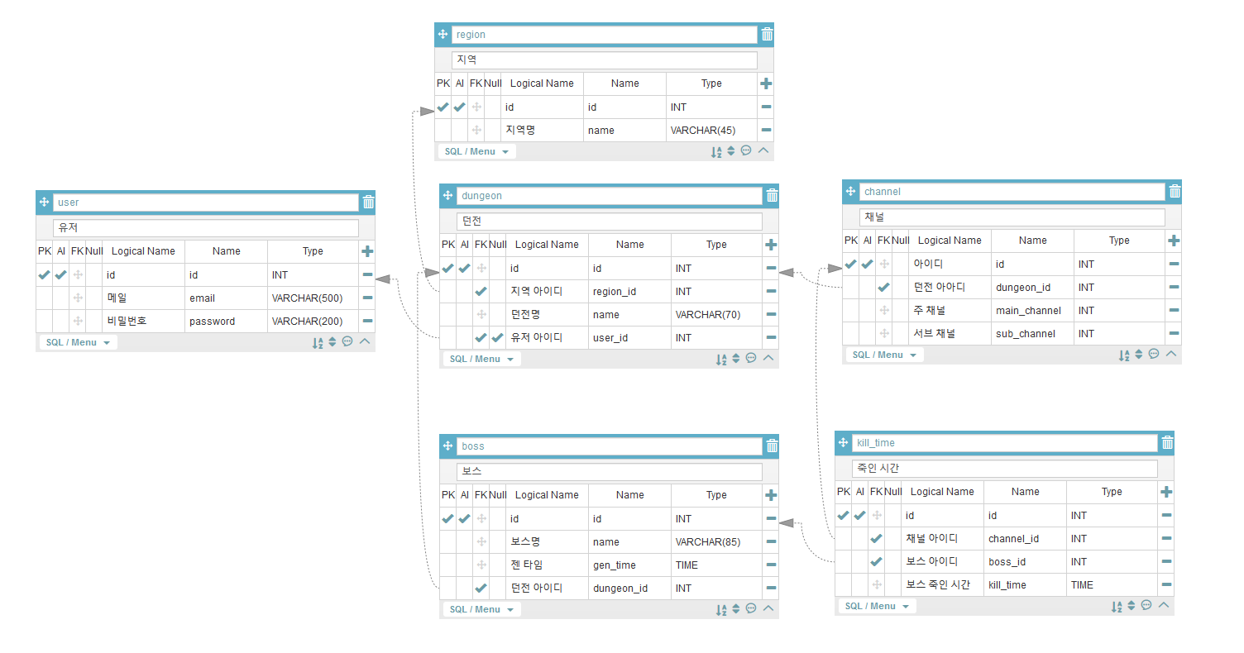Toggle FK checkmark for boss_id in kill_time
Screen dimensions: 1244x653
[876, 561]
